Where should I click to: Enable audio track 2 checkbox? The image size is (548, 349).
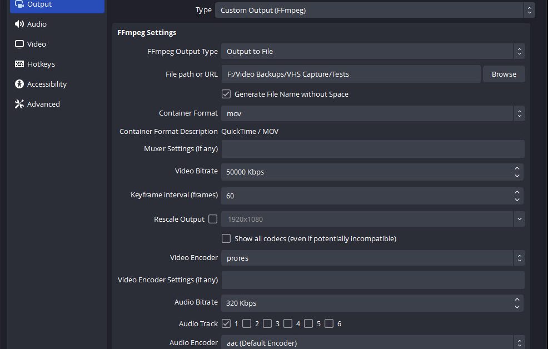coord(247,323)
